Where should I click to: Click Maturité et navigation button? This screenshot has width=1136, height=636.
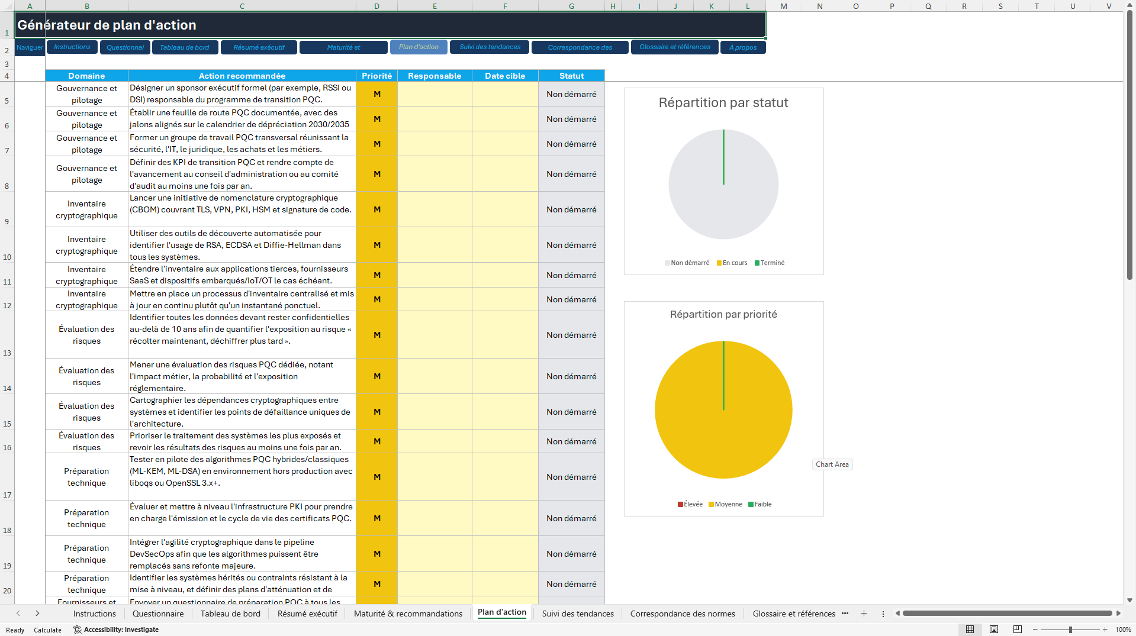[343, 47]
